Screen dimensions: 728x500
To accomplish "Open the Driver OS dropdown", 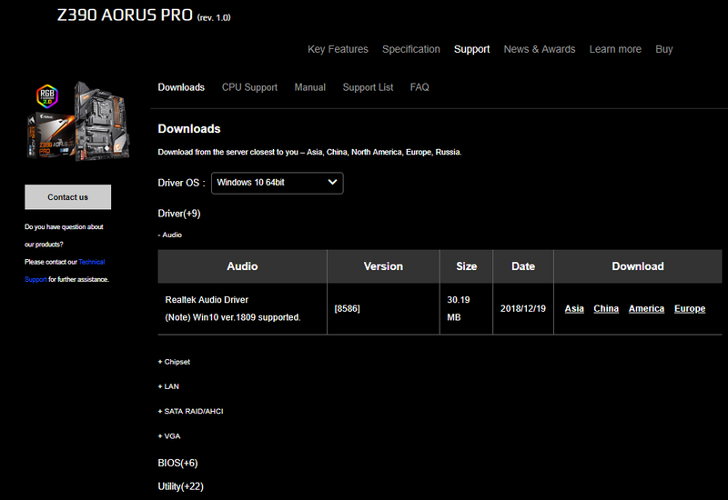I will coord(278,183).
